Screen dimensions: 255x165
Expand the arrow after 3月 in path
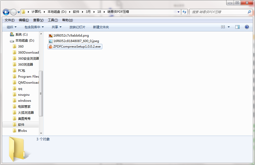94,12
